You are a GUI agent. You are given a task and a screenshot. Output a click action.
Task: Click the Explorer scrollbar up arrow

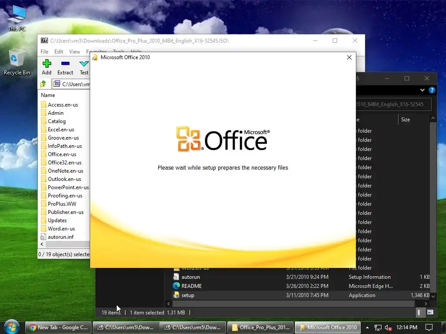tap(433, 118)
